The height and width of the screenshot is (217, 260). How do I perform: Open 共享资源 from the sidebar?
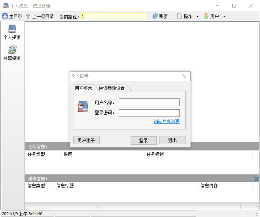12,52
